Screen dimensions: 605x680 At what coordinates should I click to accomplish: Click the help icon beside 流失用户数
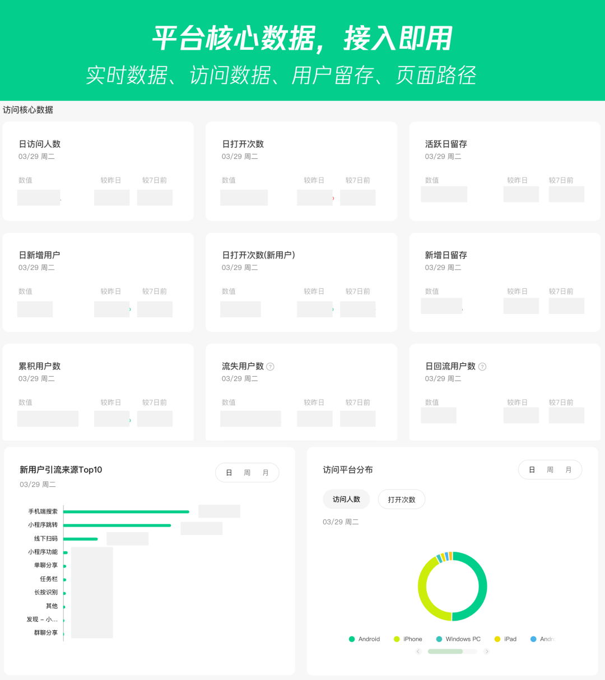271,367
